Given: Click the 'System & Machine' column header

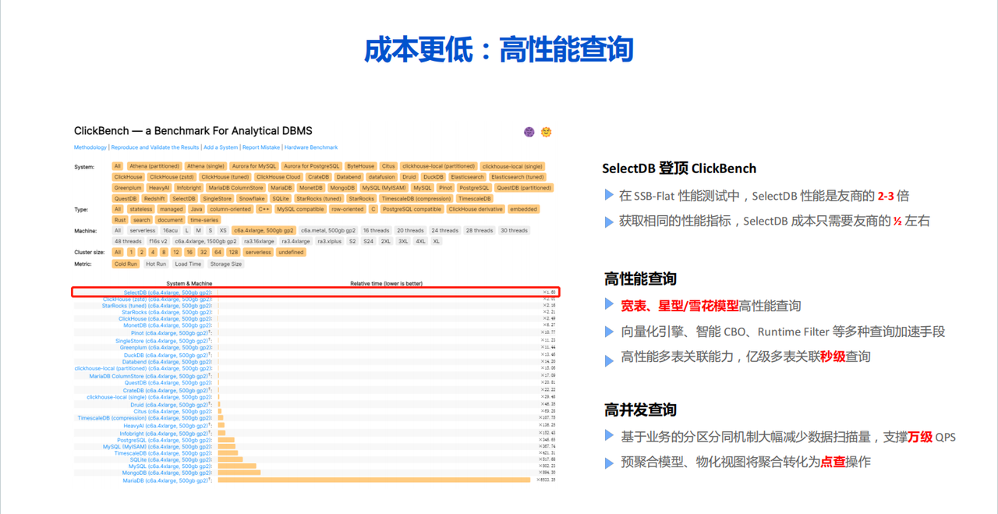Looking at the screenshot, I should (x=189, y=284).
